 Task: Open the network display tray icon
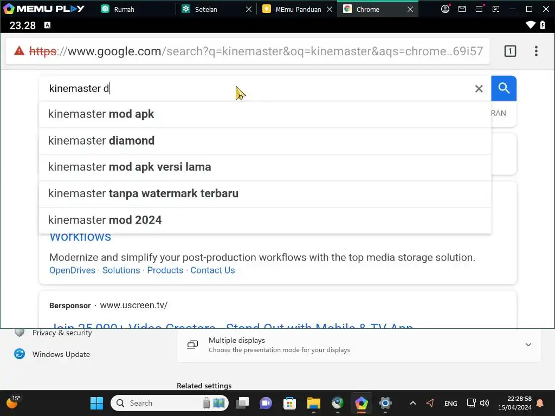[x=471, y=403]
